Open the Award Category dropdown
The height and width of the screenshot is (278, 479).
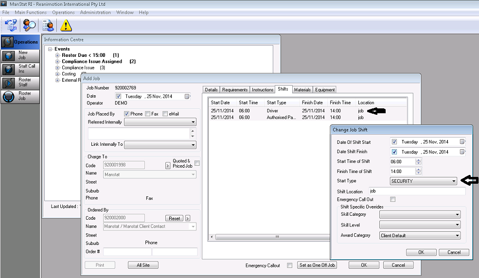(x=420, y=236)
